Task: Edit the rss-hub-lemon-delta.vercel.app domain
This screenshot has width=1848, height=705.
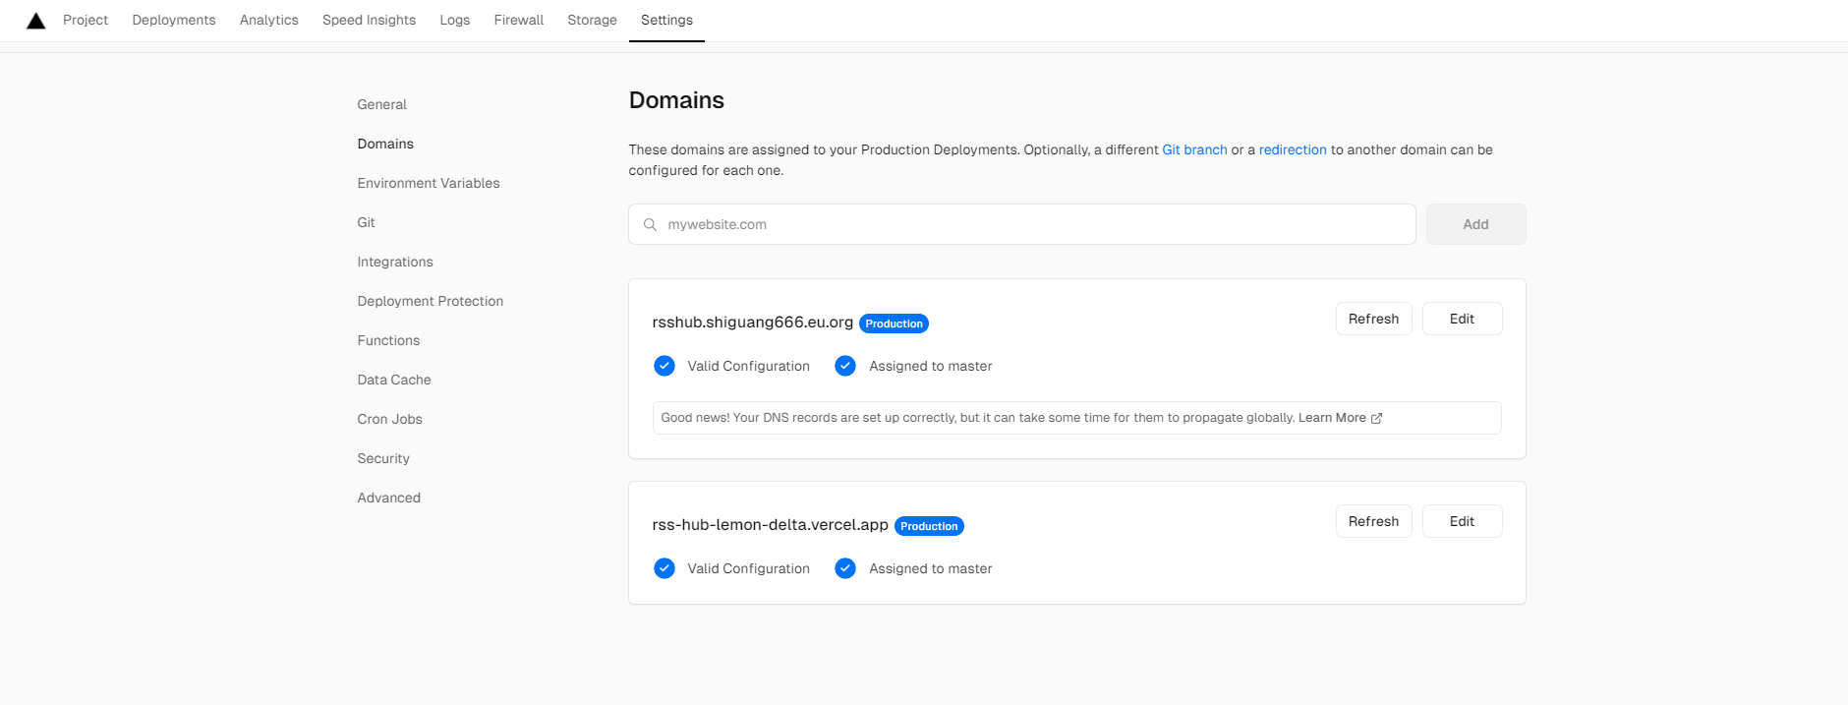Action: click(x=1462, y=521)
